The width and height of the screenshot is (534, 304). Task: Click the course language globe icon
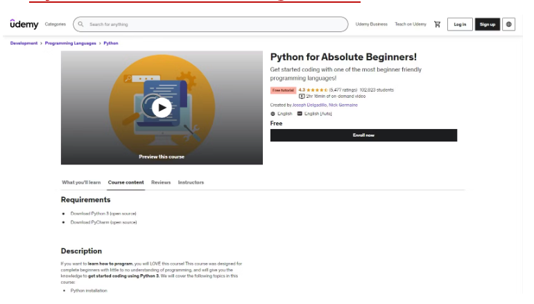click(273, 114)
